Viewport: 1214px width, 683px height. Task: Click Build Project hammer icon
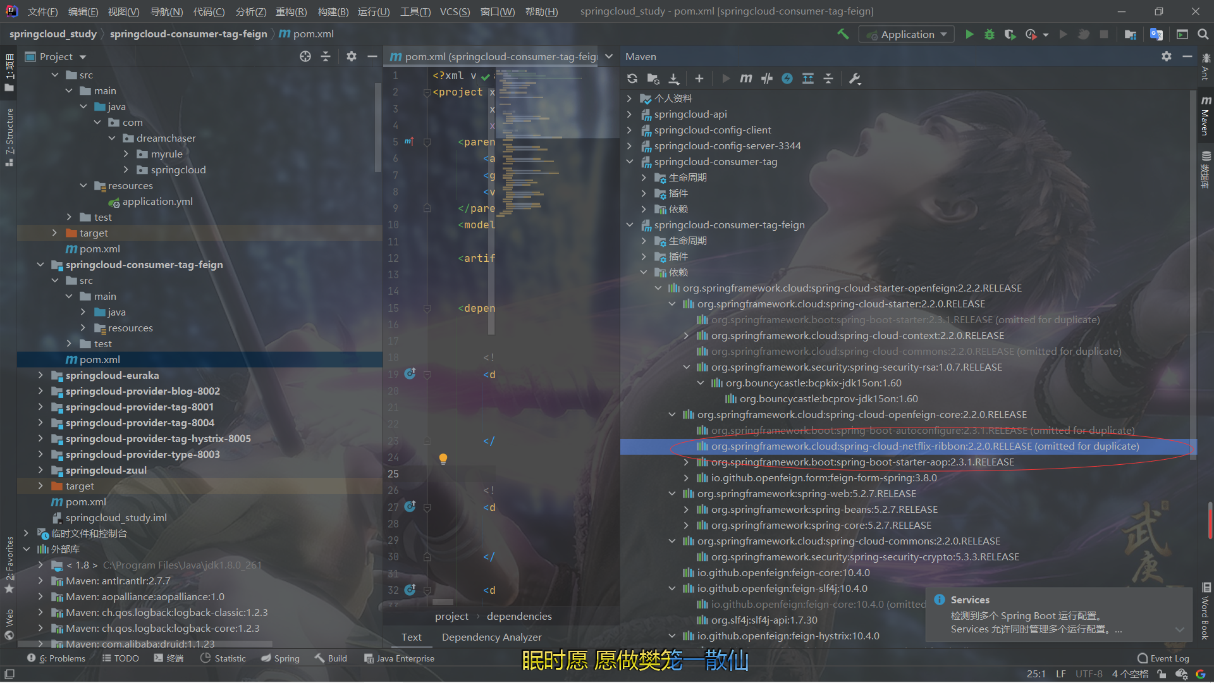pos(843,34)
